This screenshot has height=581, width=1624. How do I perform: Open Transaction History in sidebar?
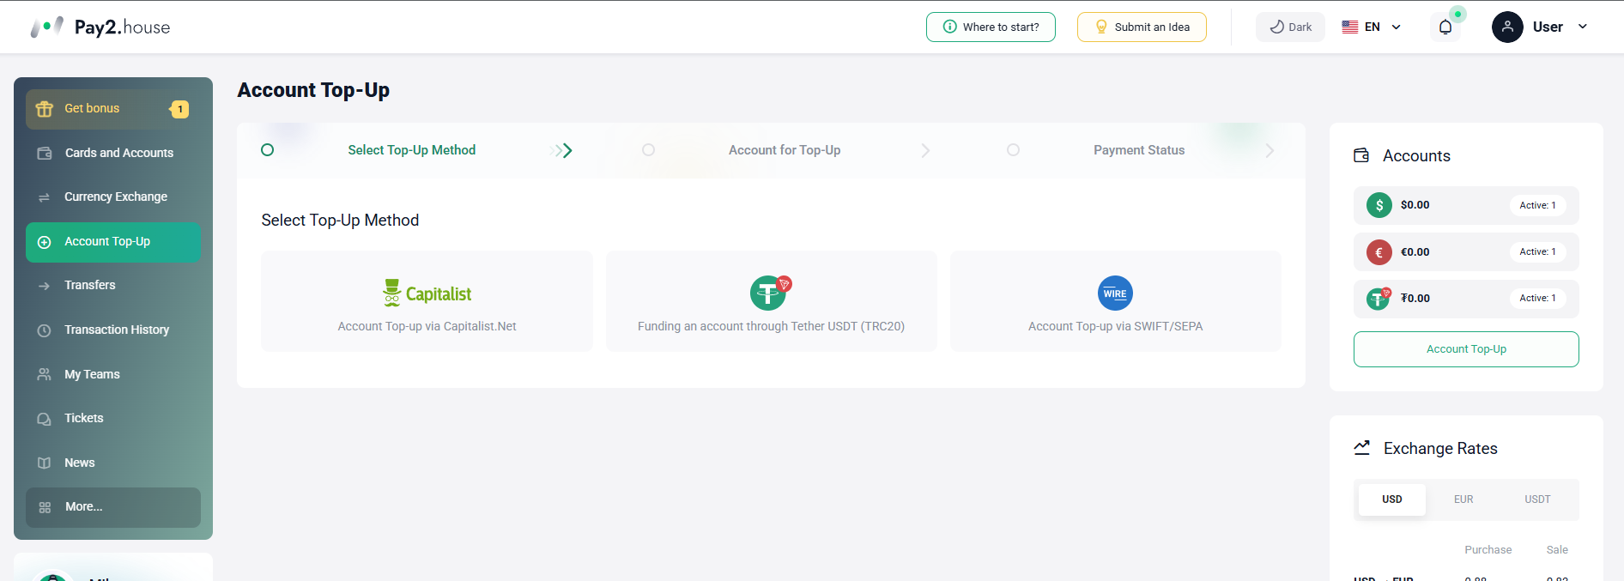click(113, 330)
